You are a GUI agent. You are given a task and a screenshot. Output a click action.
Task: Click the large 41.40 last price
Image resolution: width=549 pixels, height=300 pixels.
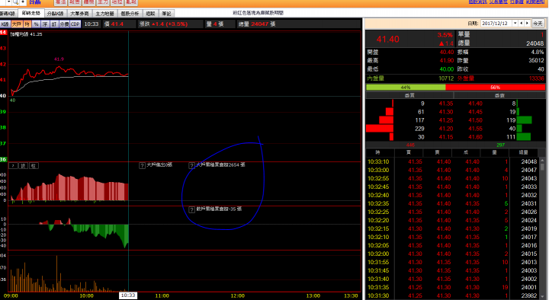387,39
